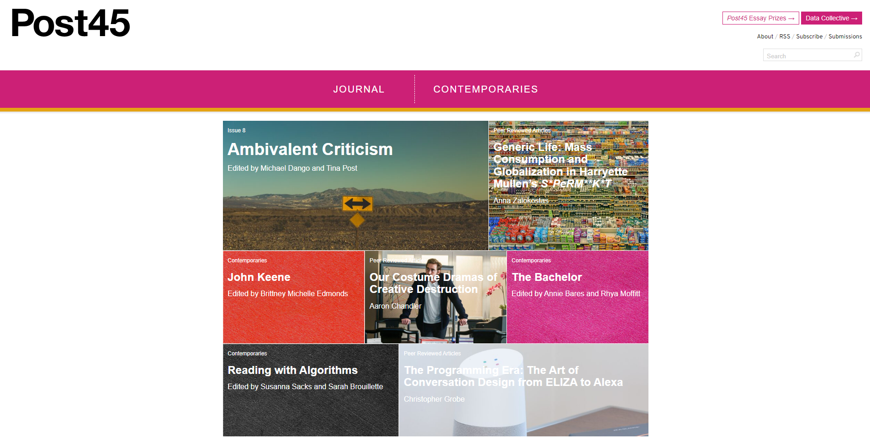This screenshot has width=870, height=441.
Task: Open the Post45 Essay Prizes button
Action: pos(761,18)
